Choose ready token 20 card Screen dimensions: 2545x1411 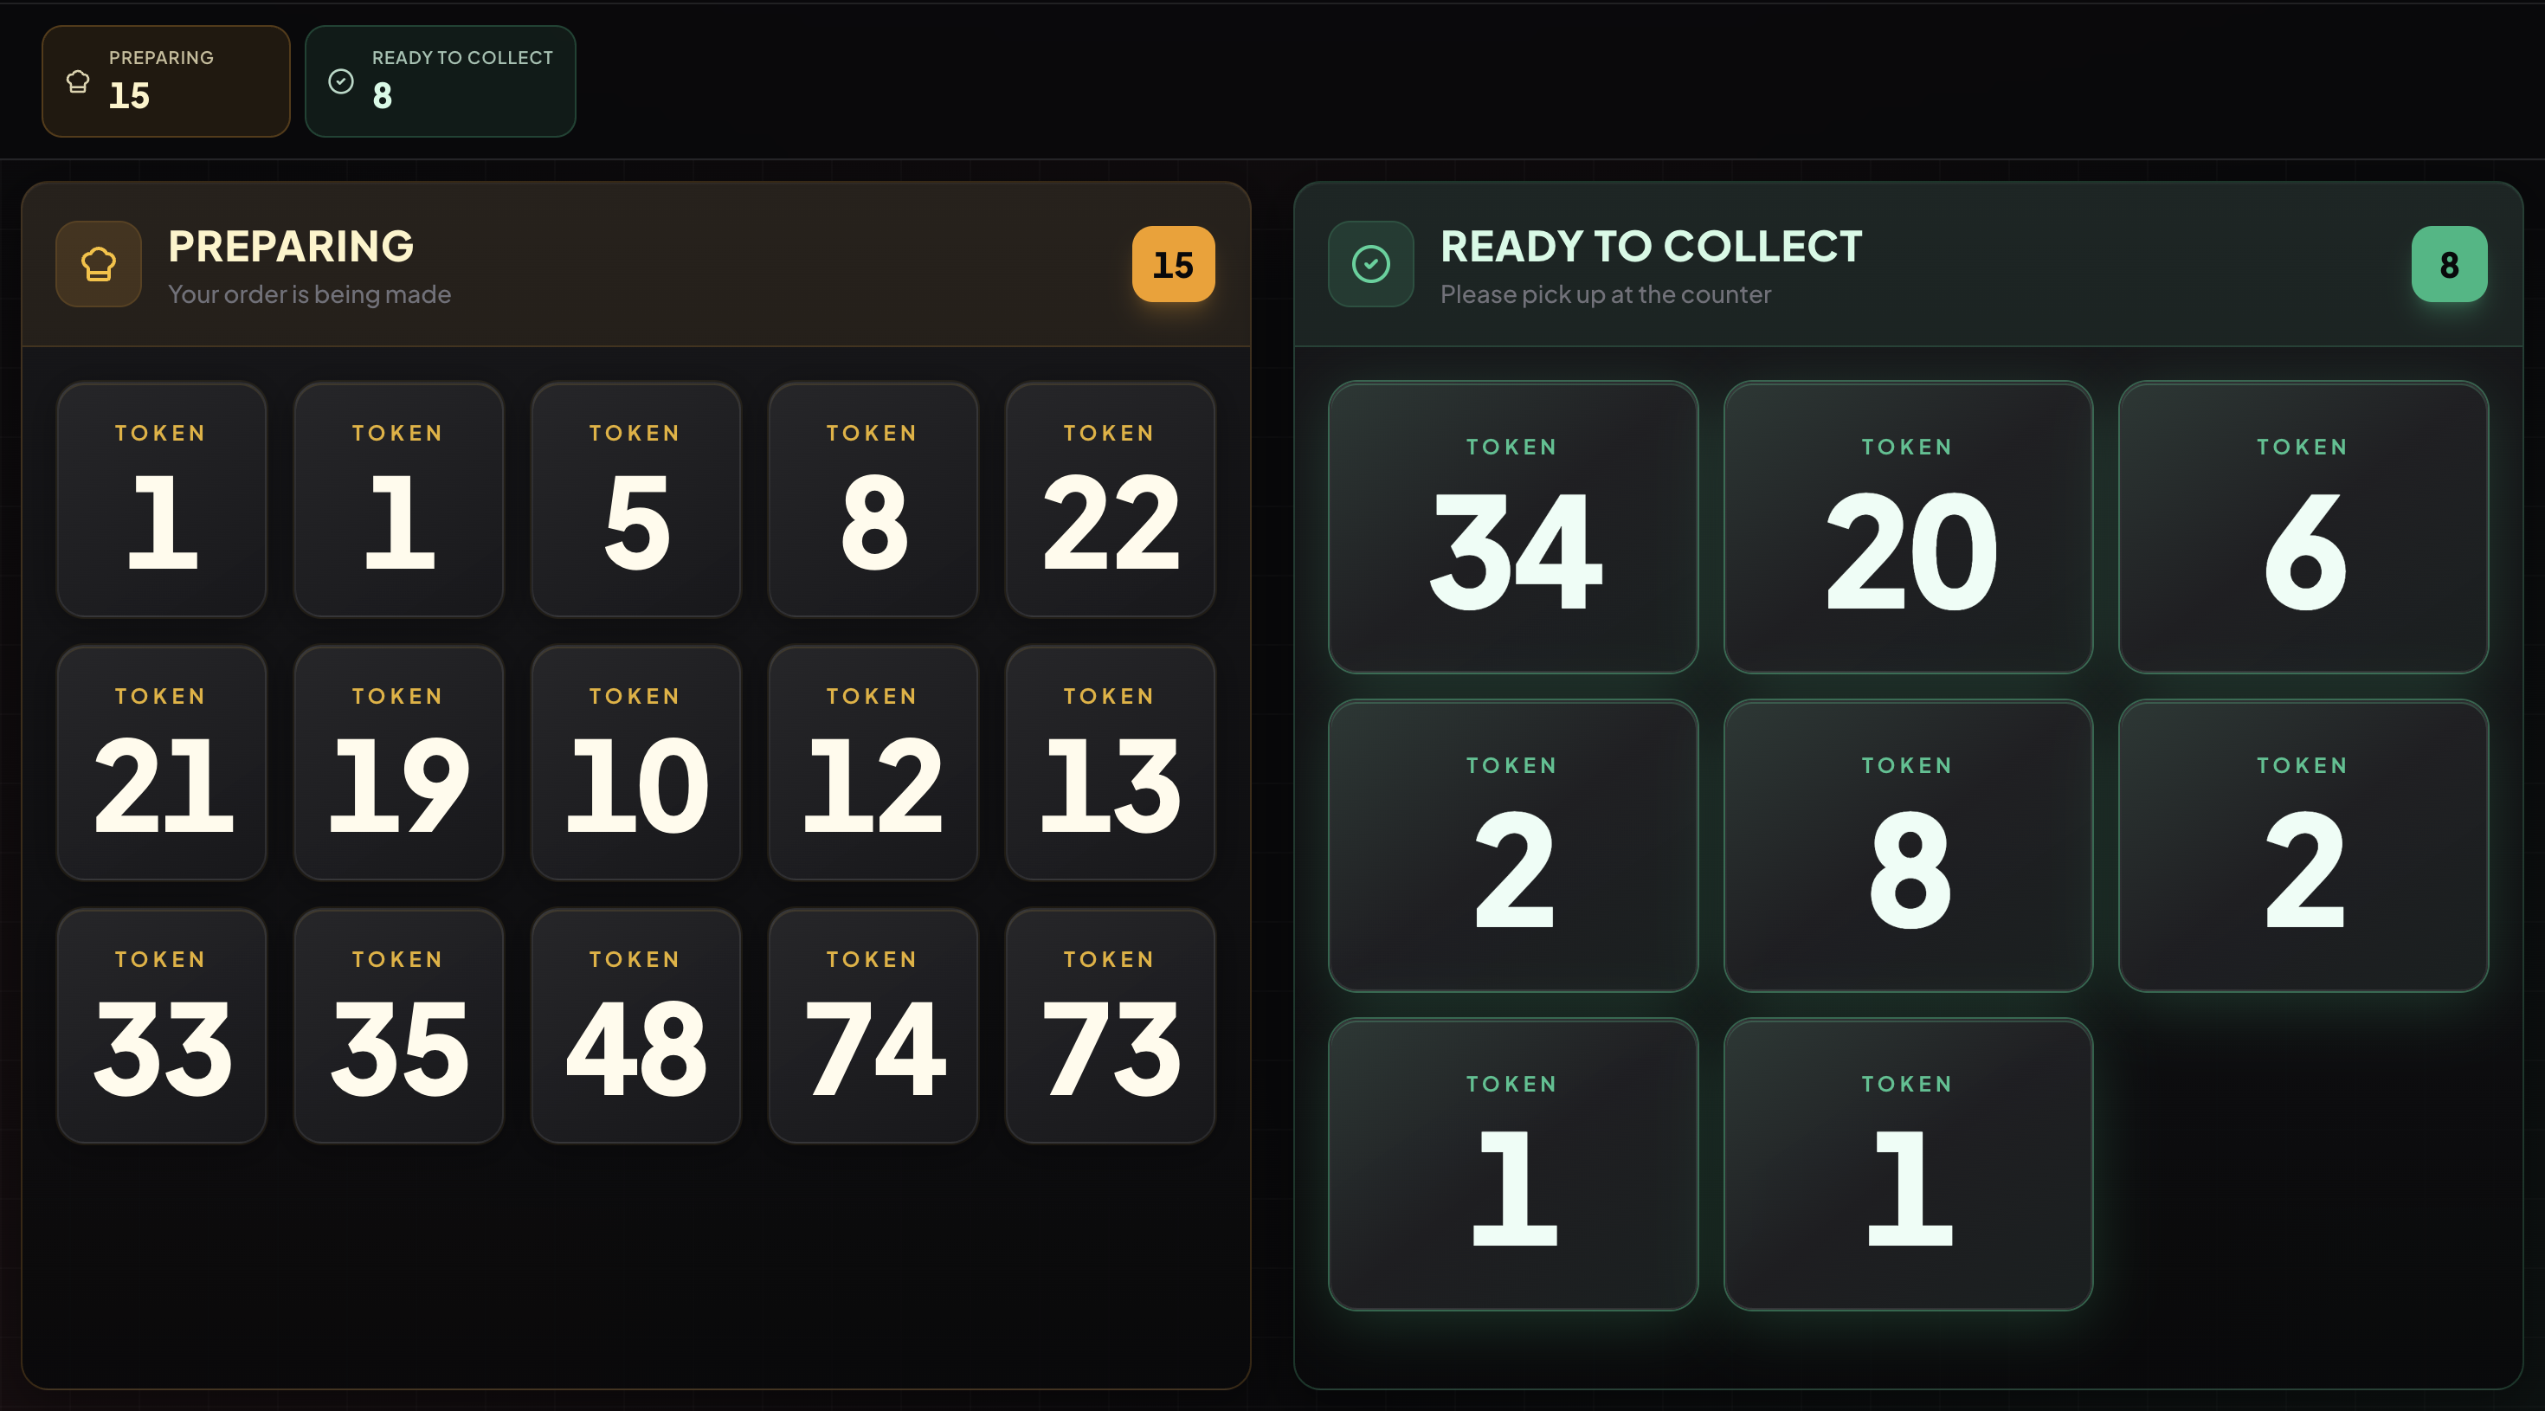click(x=1908, y=528)
